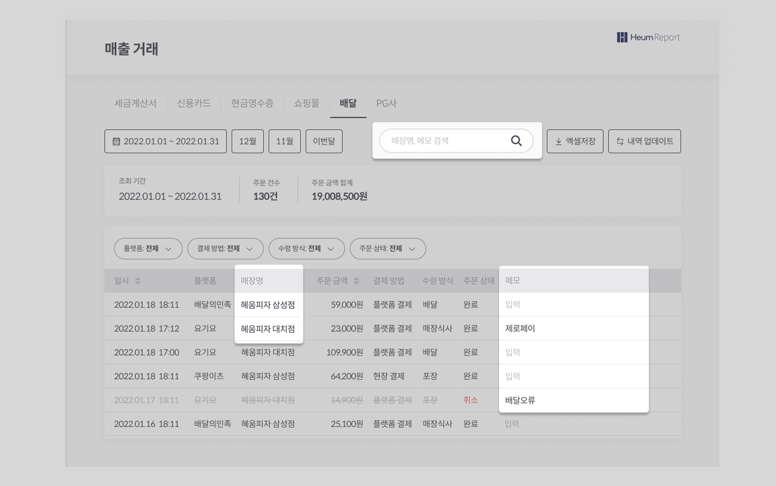The image size is (776, 486).
Task: Click the 메모 column header
Action: tap(513, 280)
